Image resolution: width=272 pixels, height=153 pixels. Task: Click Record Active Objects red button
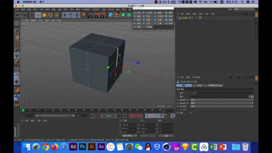(x=131, y=116)
